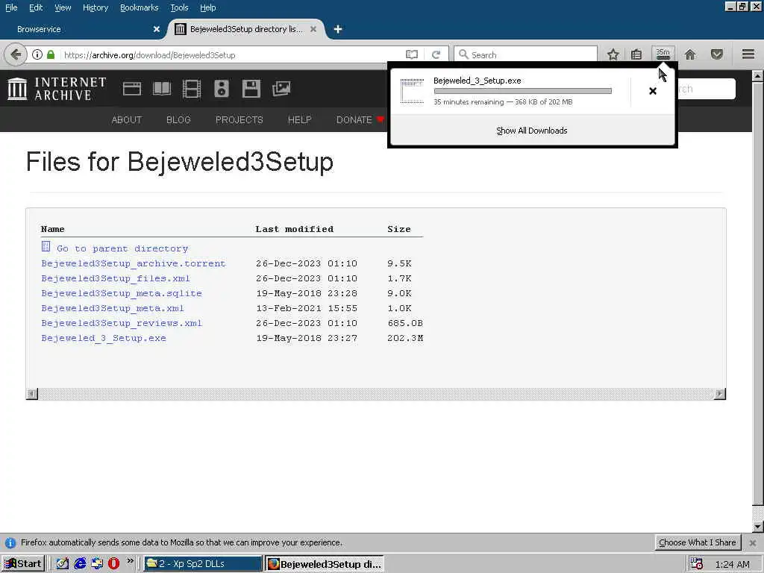Viewport: 764px width, 573px height.
Task: Click the 202.3M size value
Action: [x=405, y=338]
